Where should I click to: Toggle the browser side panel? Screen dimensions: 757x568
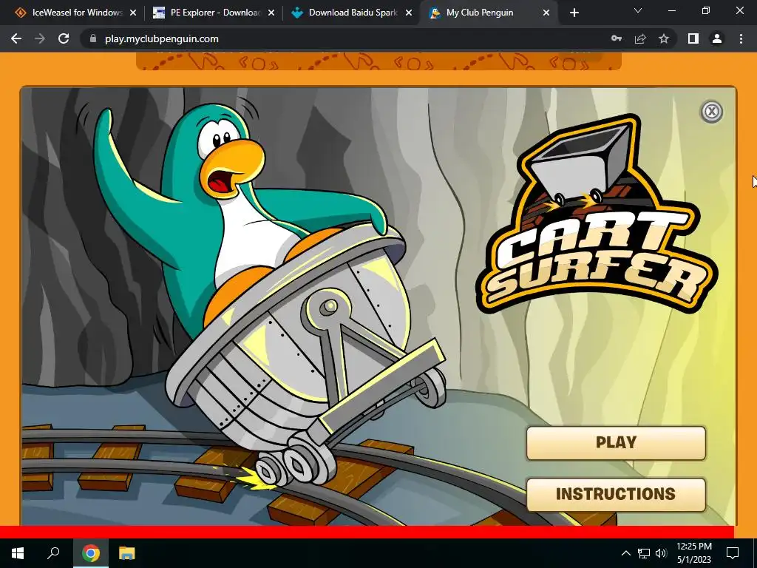click(693, 38)
